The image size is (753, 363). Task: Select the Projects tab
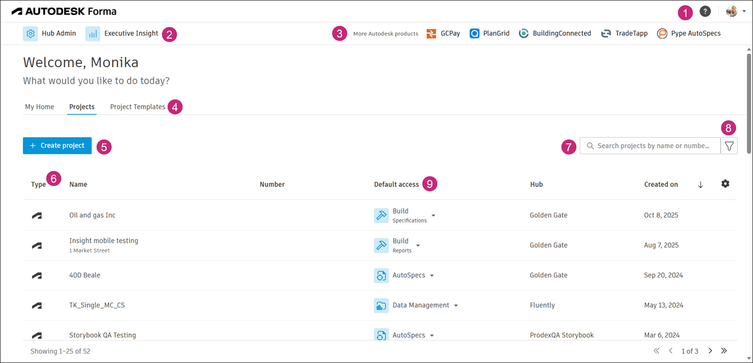[82, 107]
